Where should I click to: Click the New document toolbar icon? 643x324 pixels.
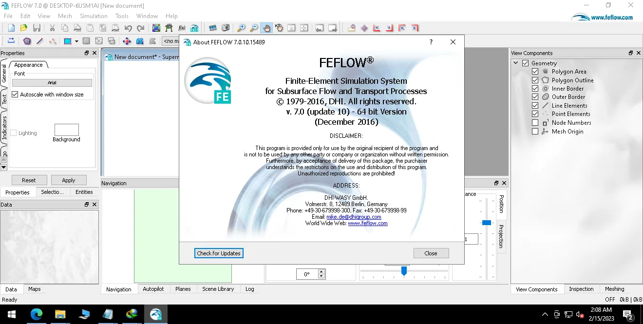pos(11,28)
